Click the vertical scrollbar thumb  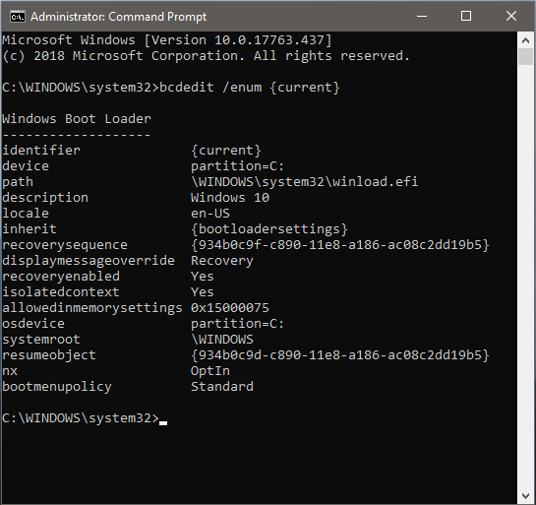point(525,56)
